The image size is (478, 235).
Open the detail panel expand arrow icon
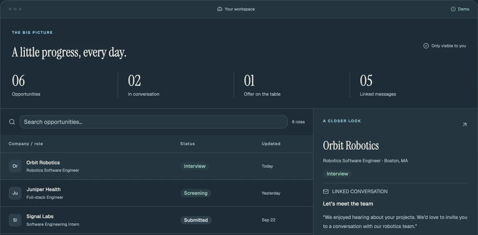465,125
